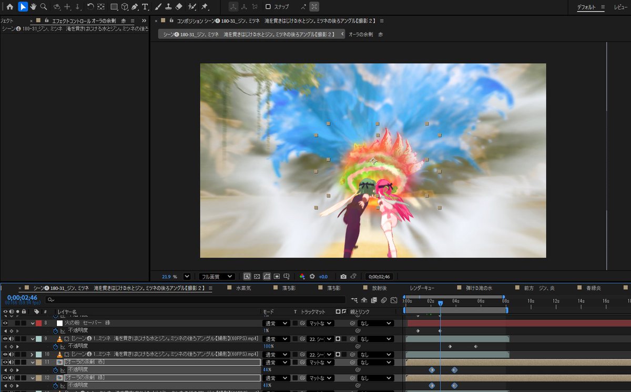Viewport: 631px width, 392px height.
Task: Select the Rotation tool
Action: pos(90,7)
